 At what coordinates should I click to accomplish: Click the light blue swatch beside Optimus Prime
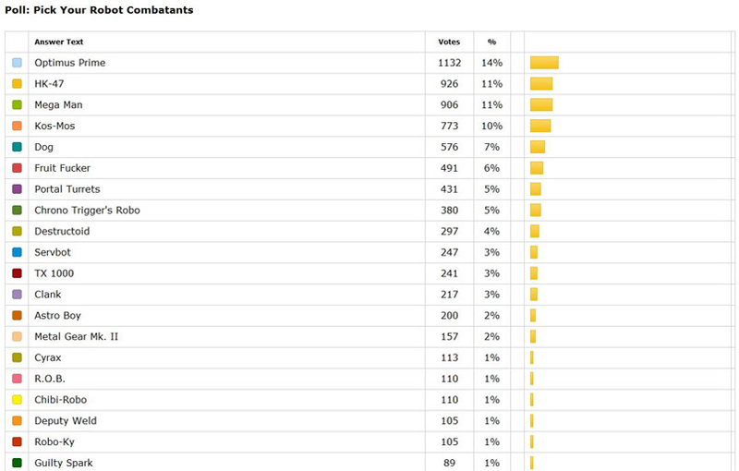17,63
